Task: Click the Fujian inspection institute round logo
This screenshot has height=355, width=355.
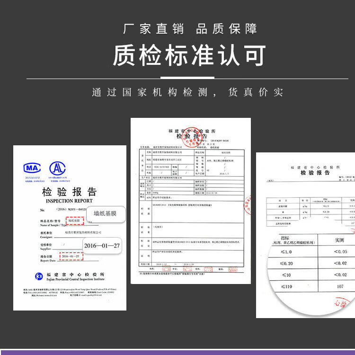Action: click(39, 276)
